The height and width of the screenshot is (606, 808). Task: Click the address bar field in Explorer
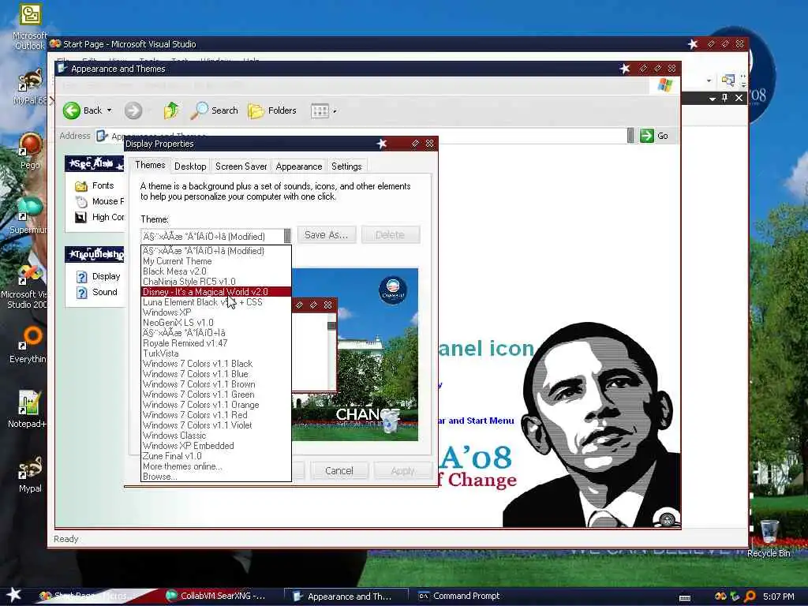click(x=361, y=136)
